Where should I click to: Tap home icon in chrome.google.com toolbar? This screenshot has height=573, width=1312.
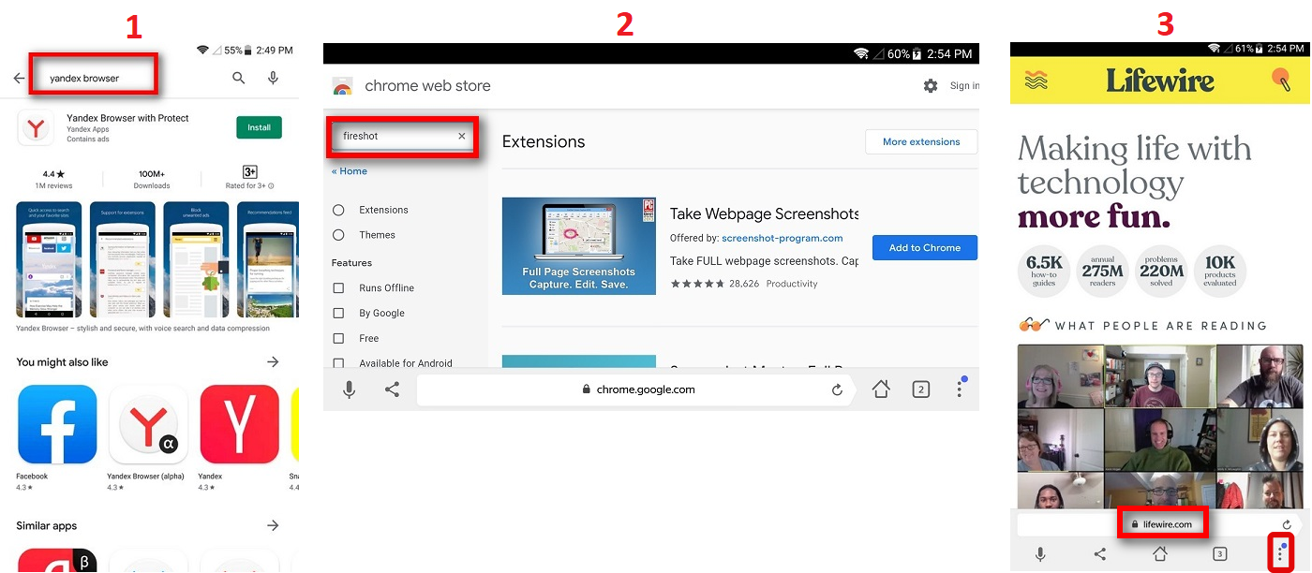point(881,389)
